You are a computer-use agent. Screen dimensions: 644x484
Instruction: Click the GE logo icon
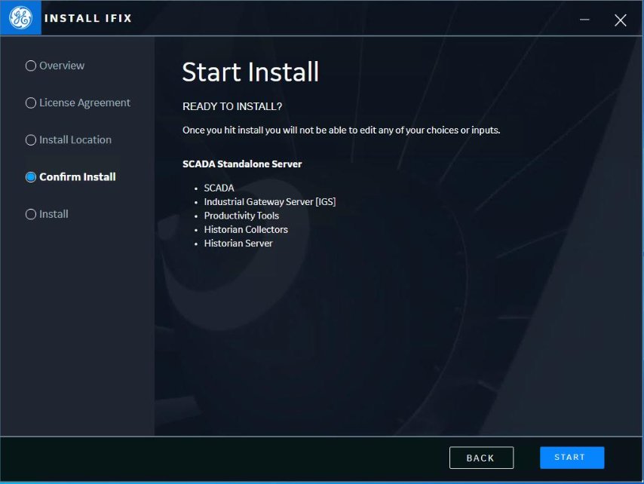tap(20, 17)
